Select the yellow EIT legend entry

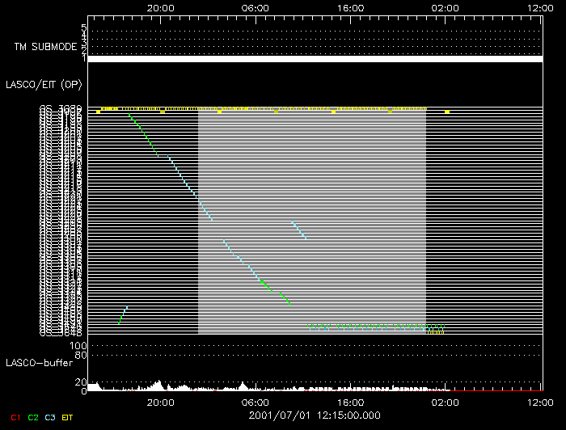[67, 418]
